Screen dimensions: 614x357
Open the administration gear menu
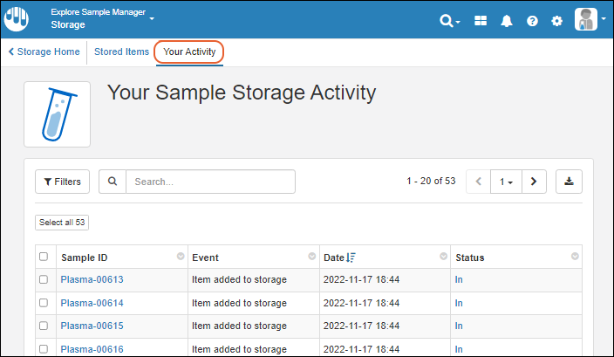coord(557,21)
